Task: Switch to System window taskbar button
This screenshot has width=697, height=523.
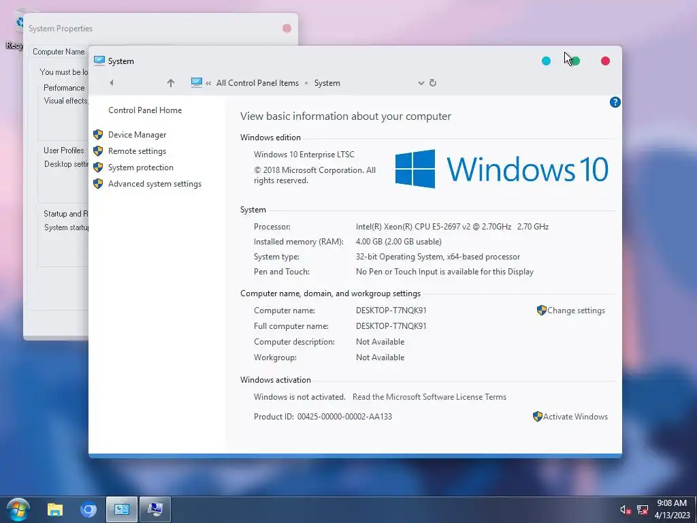Action: 122,509
